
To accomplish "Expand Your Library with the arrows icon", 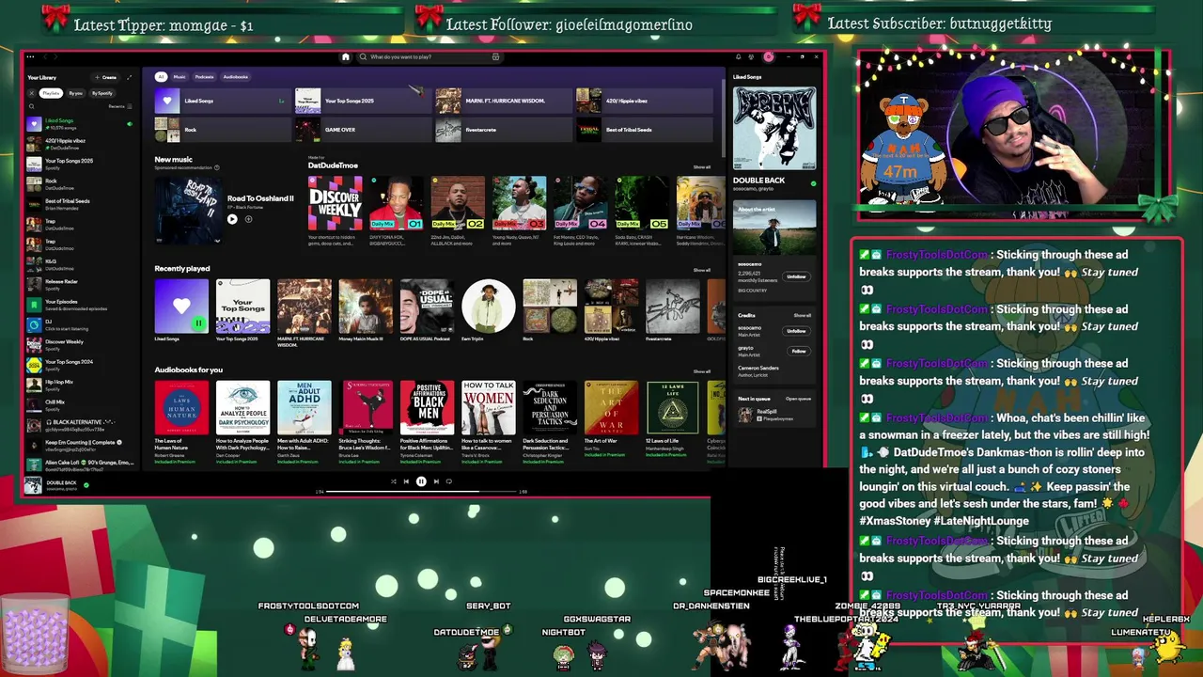I will pyautogui.click(x=129, y=77).
